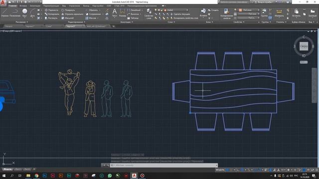This screenshot has width=319, height=179.
Task: Open the Вставка ribbon tab
Action: click(x=23, y=6)
